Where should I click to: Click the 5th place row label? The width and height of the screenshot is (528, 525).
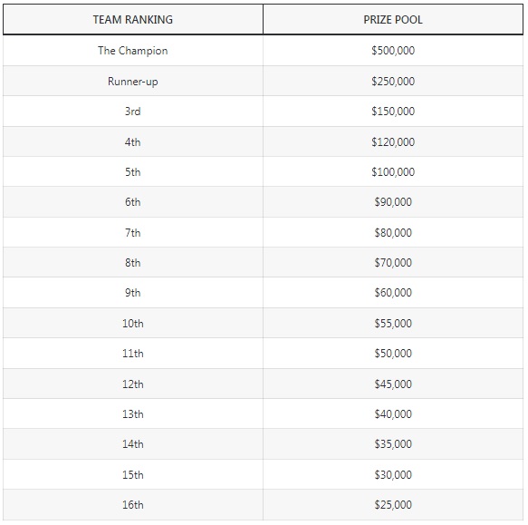coord(133,172)
